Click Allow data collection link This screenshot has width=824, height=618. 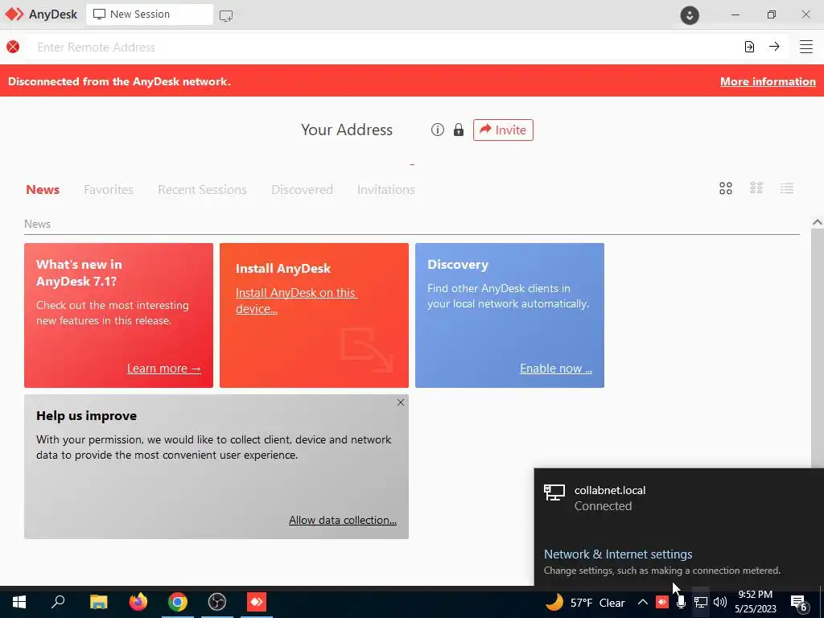tap(343, 520)
